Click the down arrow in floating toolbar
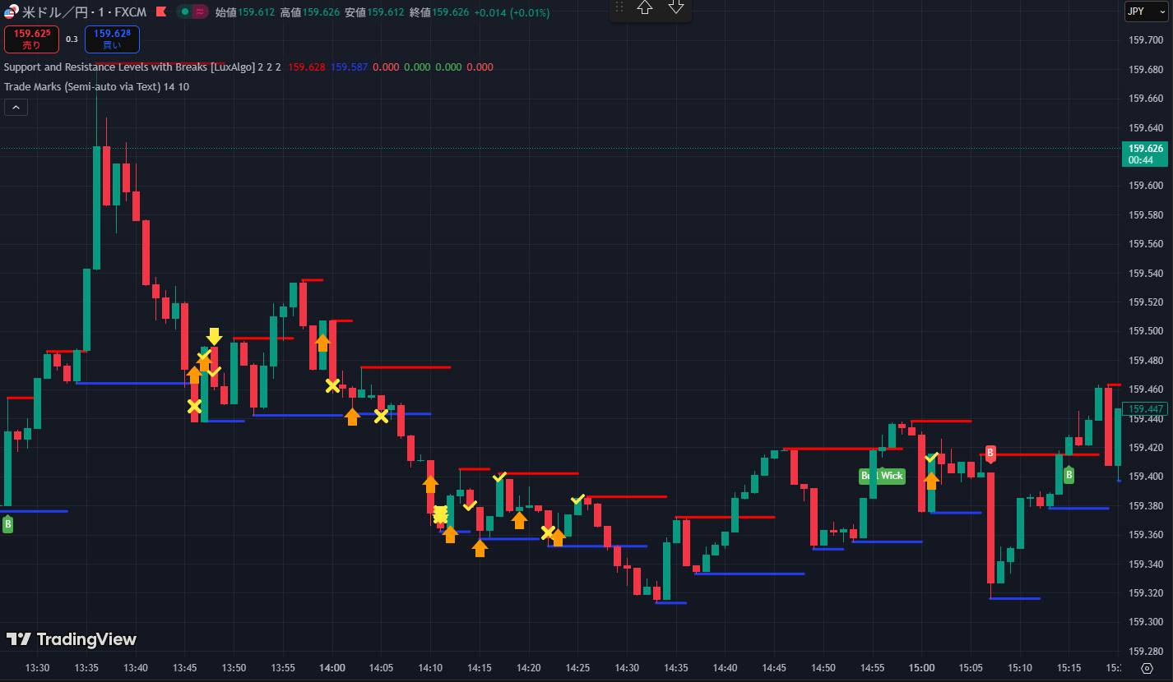The width and height of the screenshot is (1173, 682). tap(675, 7)
